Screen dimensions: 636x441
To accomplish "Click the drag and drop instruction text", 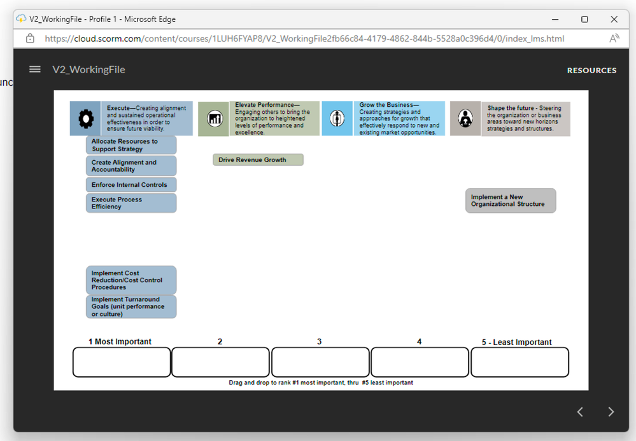I will [x=321, y=383].
